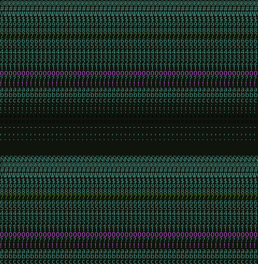The width and height of the screenshot is (258, 264).
Task: Click the bottommost row of letter c
Action: [129, 261]
